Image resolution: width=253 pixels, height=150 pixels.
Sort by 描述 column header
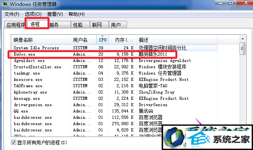pyautogui.click(x=177, y=39)
